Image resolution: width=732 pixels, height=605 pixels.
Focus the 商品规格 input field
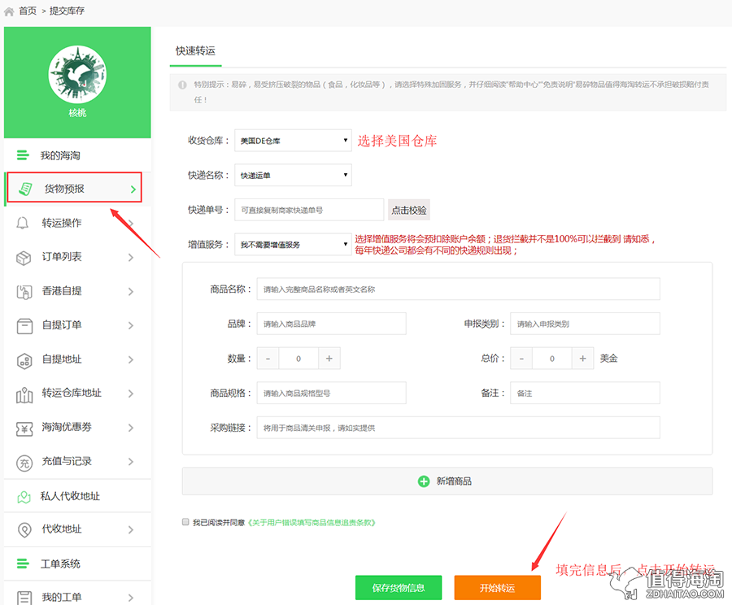[332, 393]
